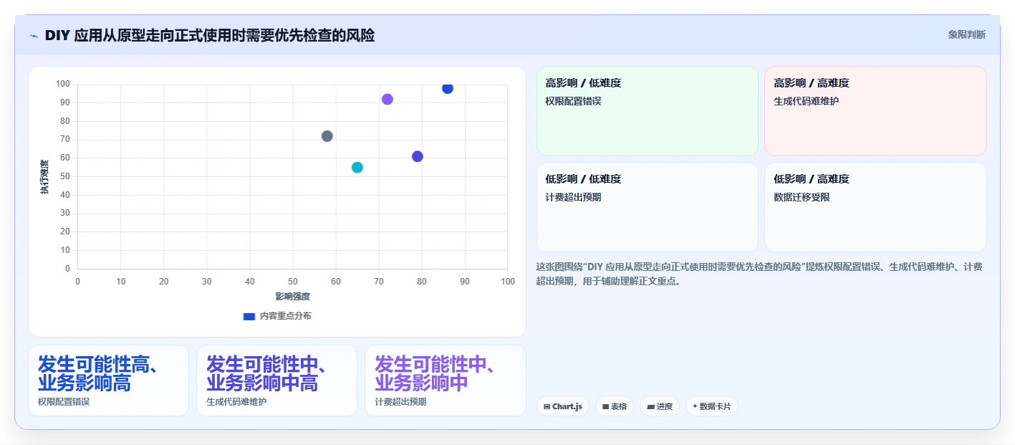The height and width of the screenshot is (445, 1015).
Task: Click the dark blue point at top right
Action: tap(448, 88)
